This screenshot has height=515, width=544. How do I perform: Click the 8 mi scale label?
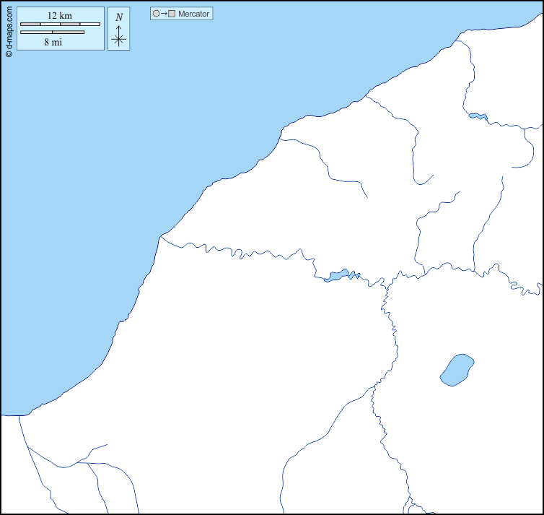tap(52, 42)
